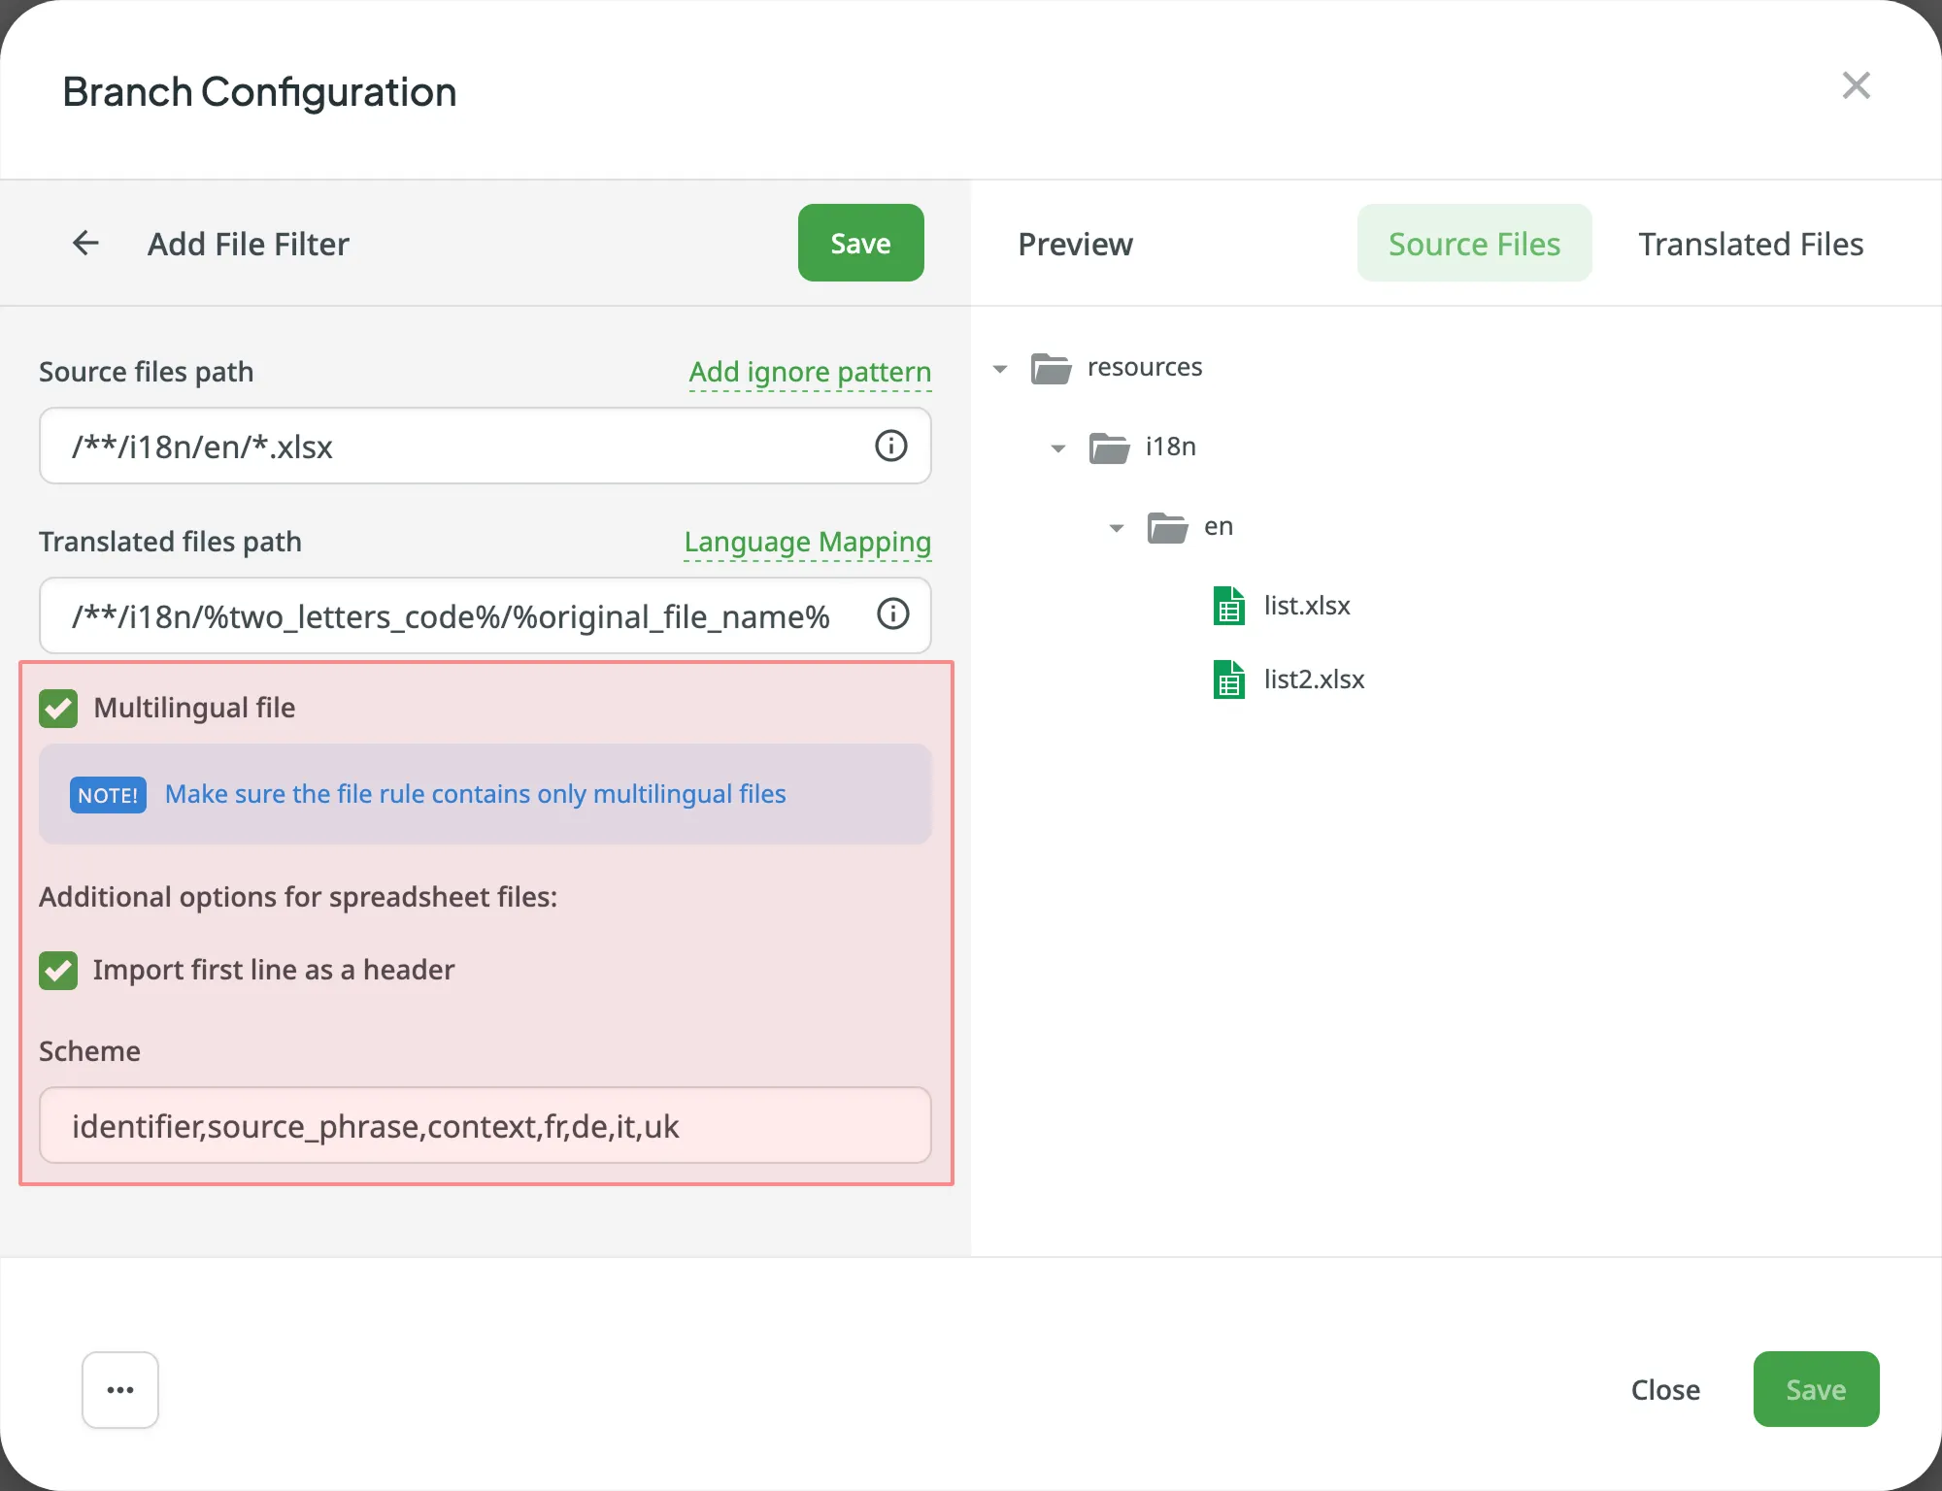Image resolution: width=1942 pixels, height=1491 pixels.
Task: Open info tooltip for source files path
Action: coord(890,446)
